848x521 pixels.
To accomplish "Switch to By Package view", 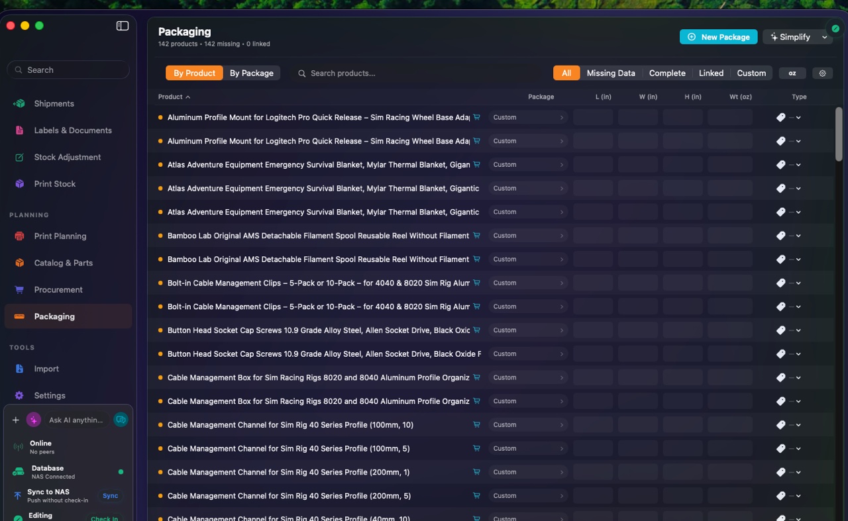I will pyautogui.click(x=252, y=73).
